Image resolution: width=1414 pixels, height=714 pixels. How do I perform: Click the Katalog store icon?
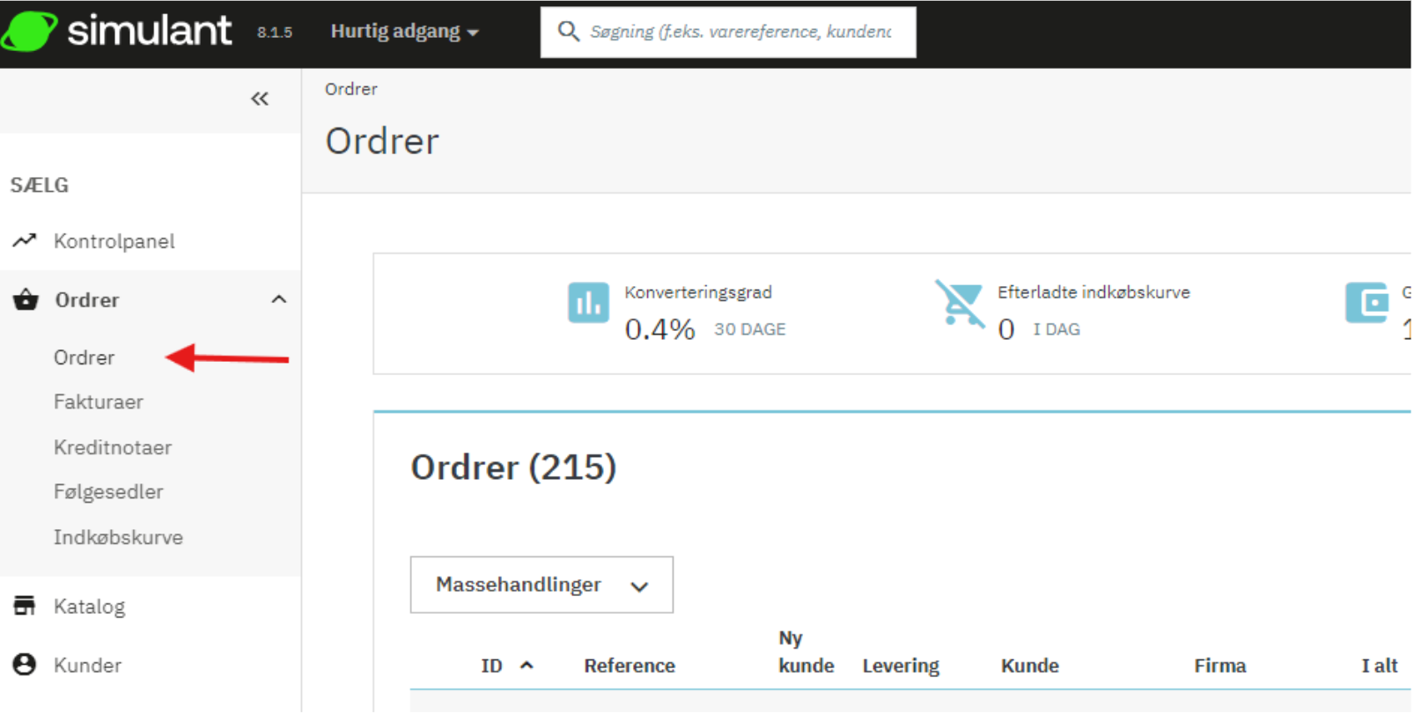pyautogui.click(x=25, y=606)
